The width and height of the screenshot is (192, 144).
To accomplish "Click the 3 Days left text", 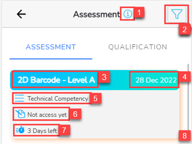I will point(42,131).
